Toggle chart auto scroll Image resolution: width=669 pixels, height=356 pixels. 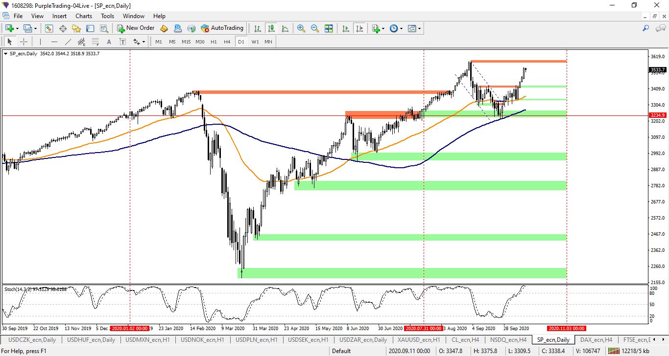click(346, 28)
